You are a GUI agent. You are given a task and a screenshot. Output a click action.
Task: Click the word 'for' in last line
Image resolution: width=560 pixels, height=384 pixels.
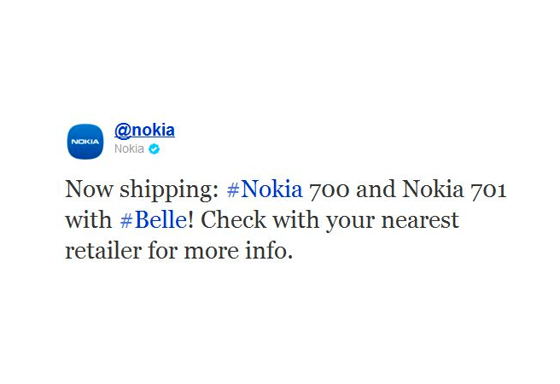[163, 251]
